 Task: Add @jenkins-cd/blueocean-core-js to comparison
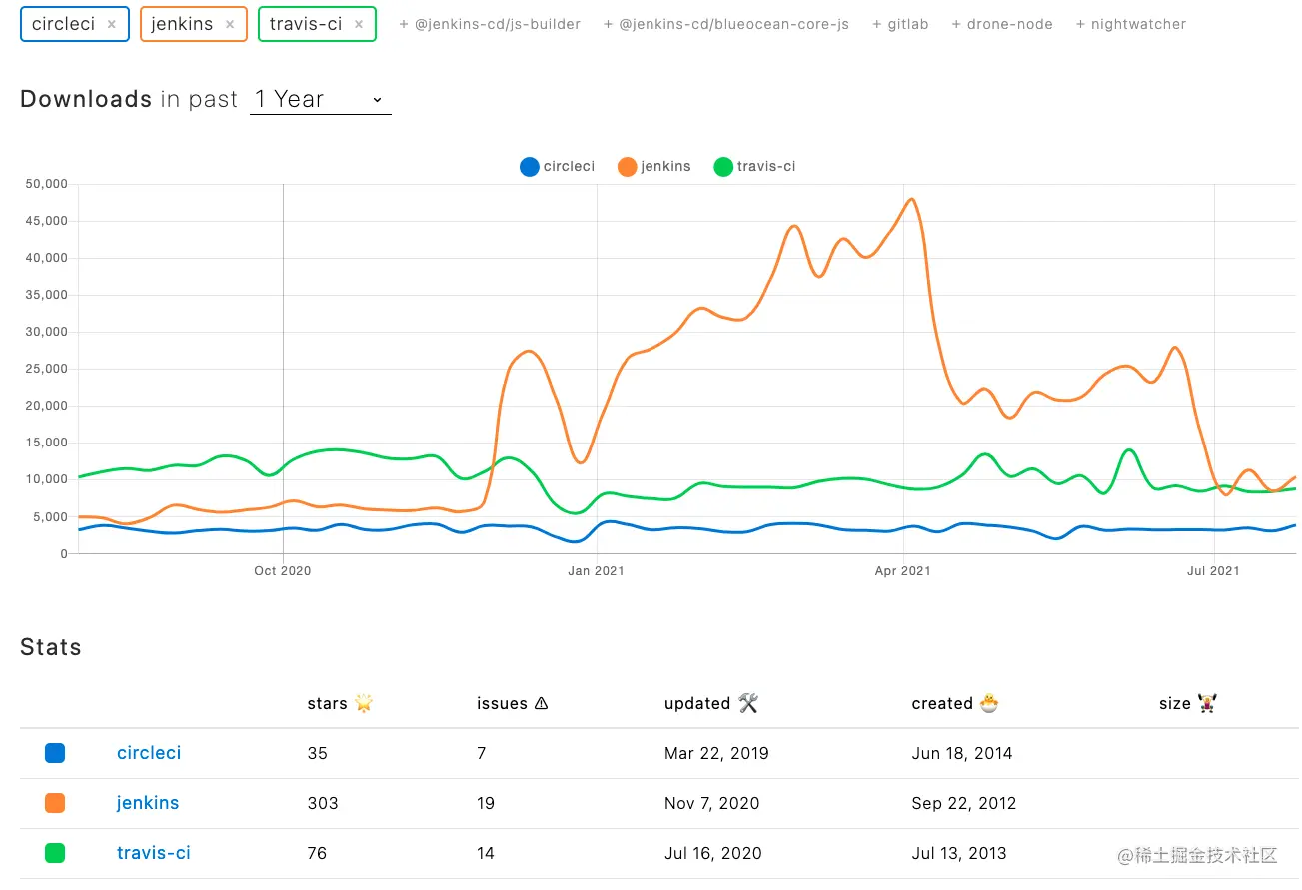click(x=726, y=24)
